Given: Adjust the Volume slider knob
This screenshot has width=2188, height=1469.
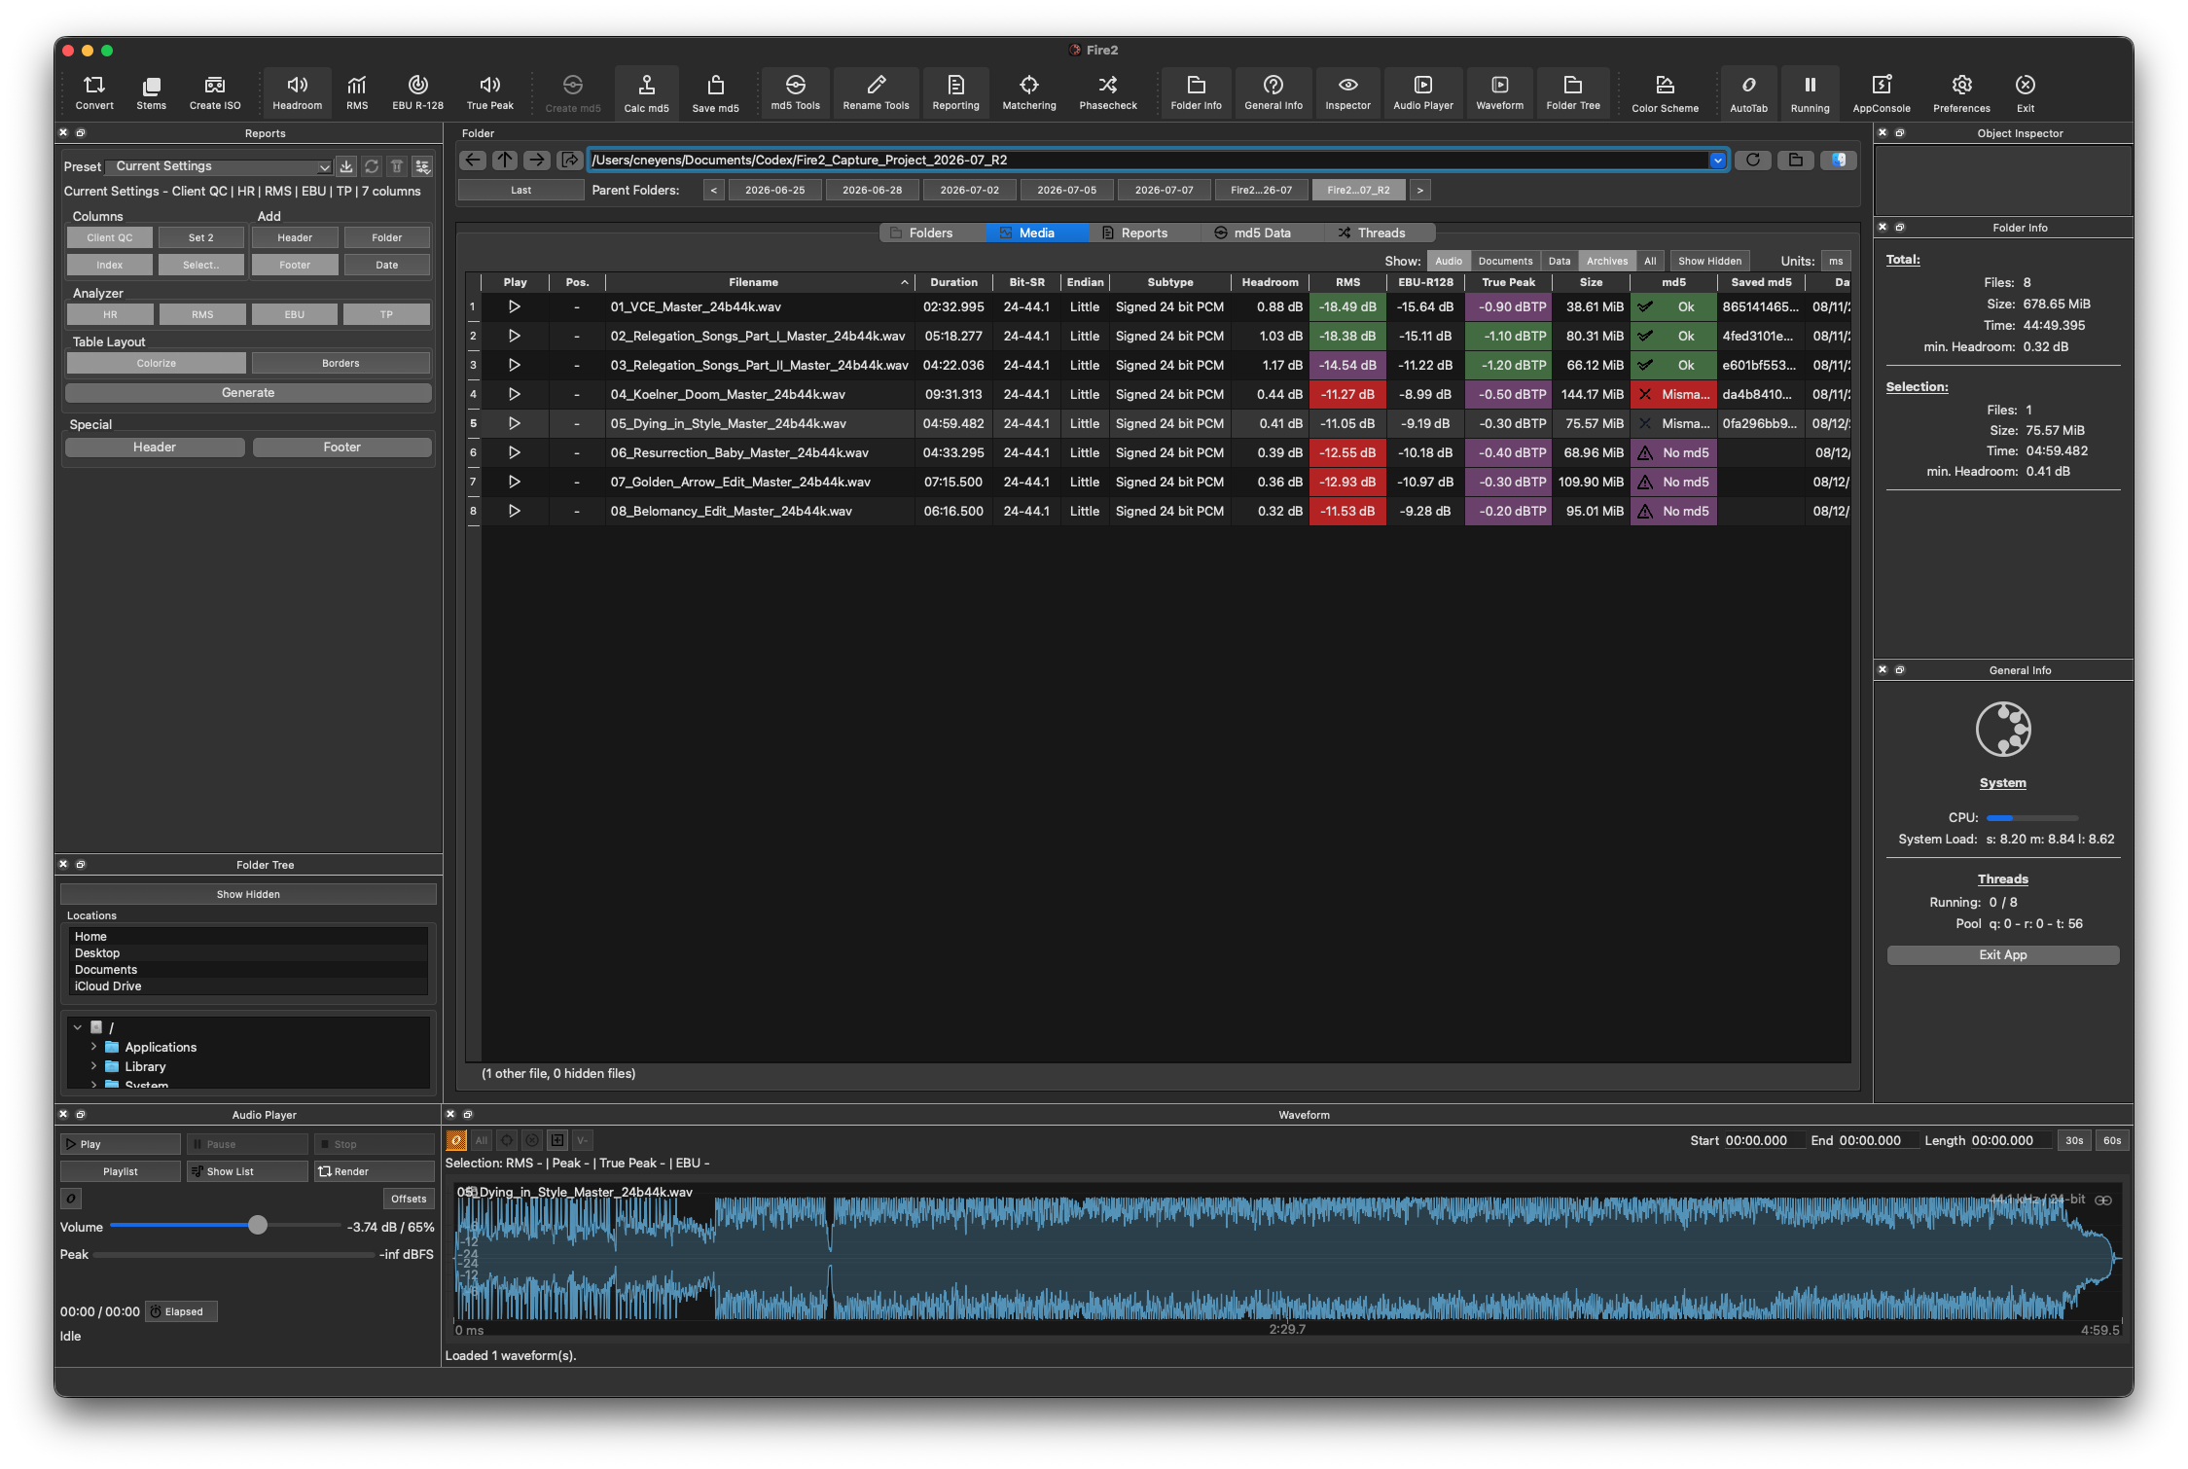Looking at the screenshot, I should point(257,1225).
